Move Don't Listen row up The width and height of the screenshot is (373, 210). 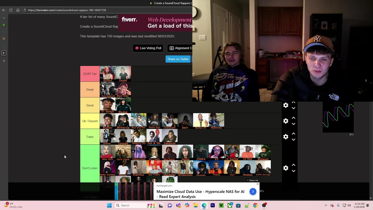point(293,165)
